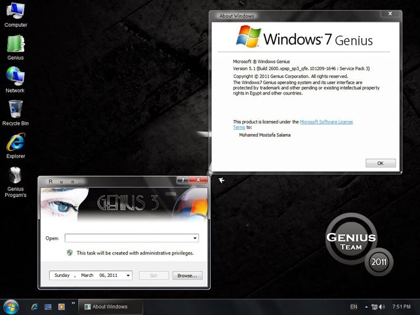Launch Internet Explorer from quick launch
This screenshot has height=315, width=420.
click(x=34, y=306)
